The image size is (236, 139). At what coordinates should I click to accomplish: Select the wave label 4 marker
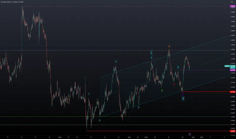[139, 107]
